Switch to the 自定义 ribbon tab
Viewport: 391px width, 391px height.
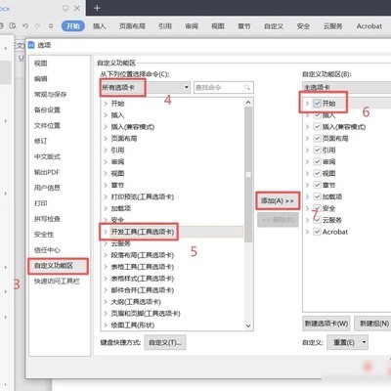click(x=274, y=26)
